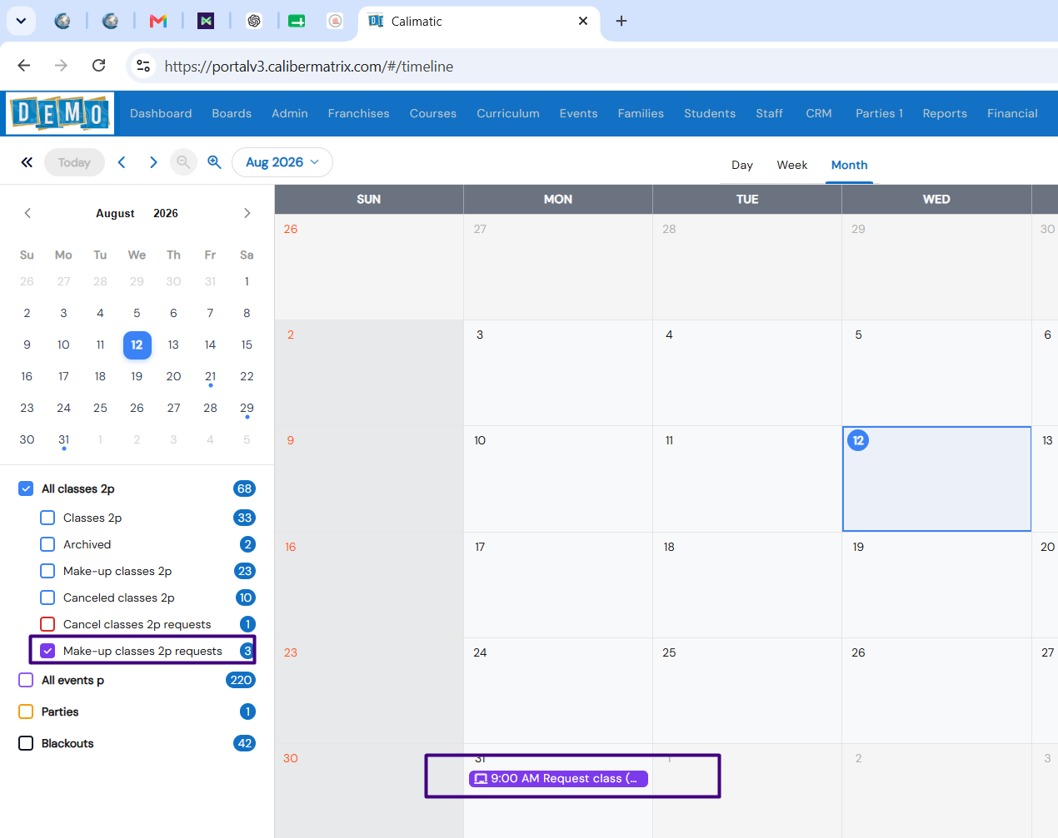This screenshot has width=1058, height=838.
Task: Open the Events menu
Action: [x=578, y=113]
